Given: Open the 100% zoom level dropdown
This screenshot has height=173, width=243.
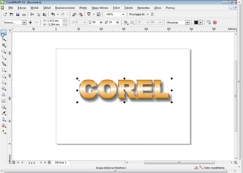Looking at the screenshot, I should point(123,14).
